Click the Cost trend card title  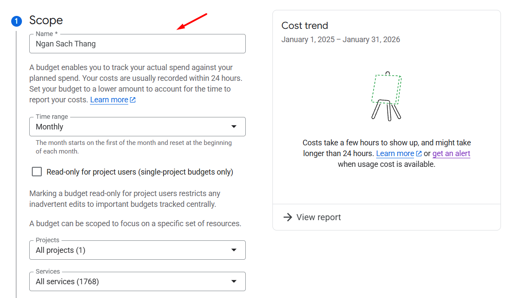click(305, 25)
